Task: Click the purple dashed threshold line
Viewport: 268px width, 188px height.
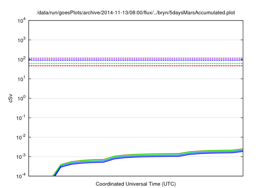Action: [136, 58]
